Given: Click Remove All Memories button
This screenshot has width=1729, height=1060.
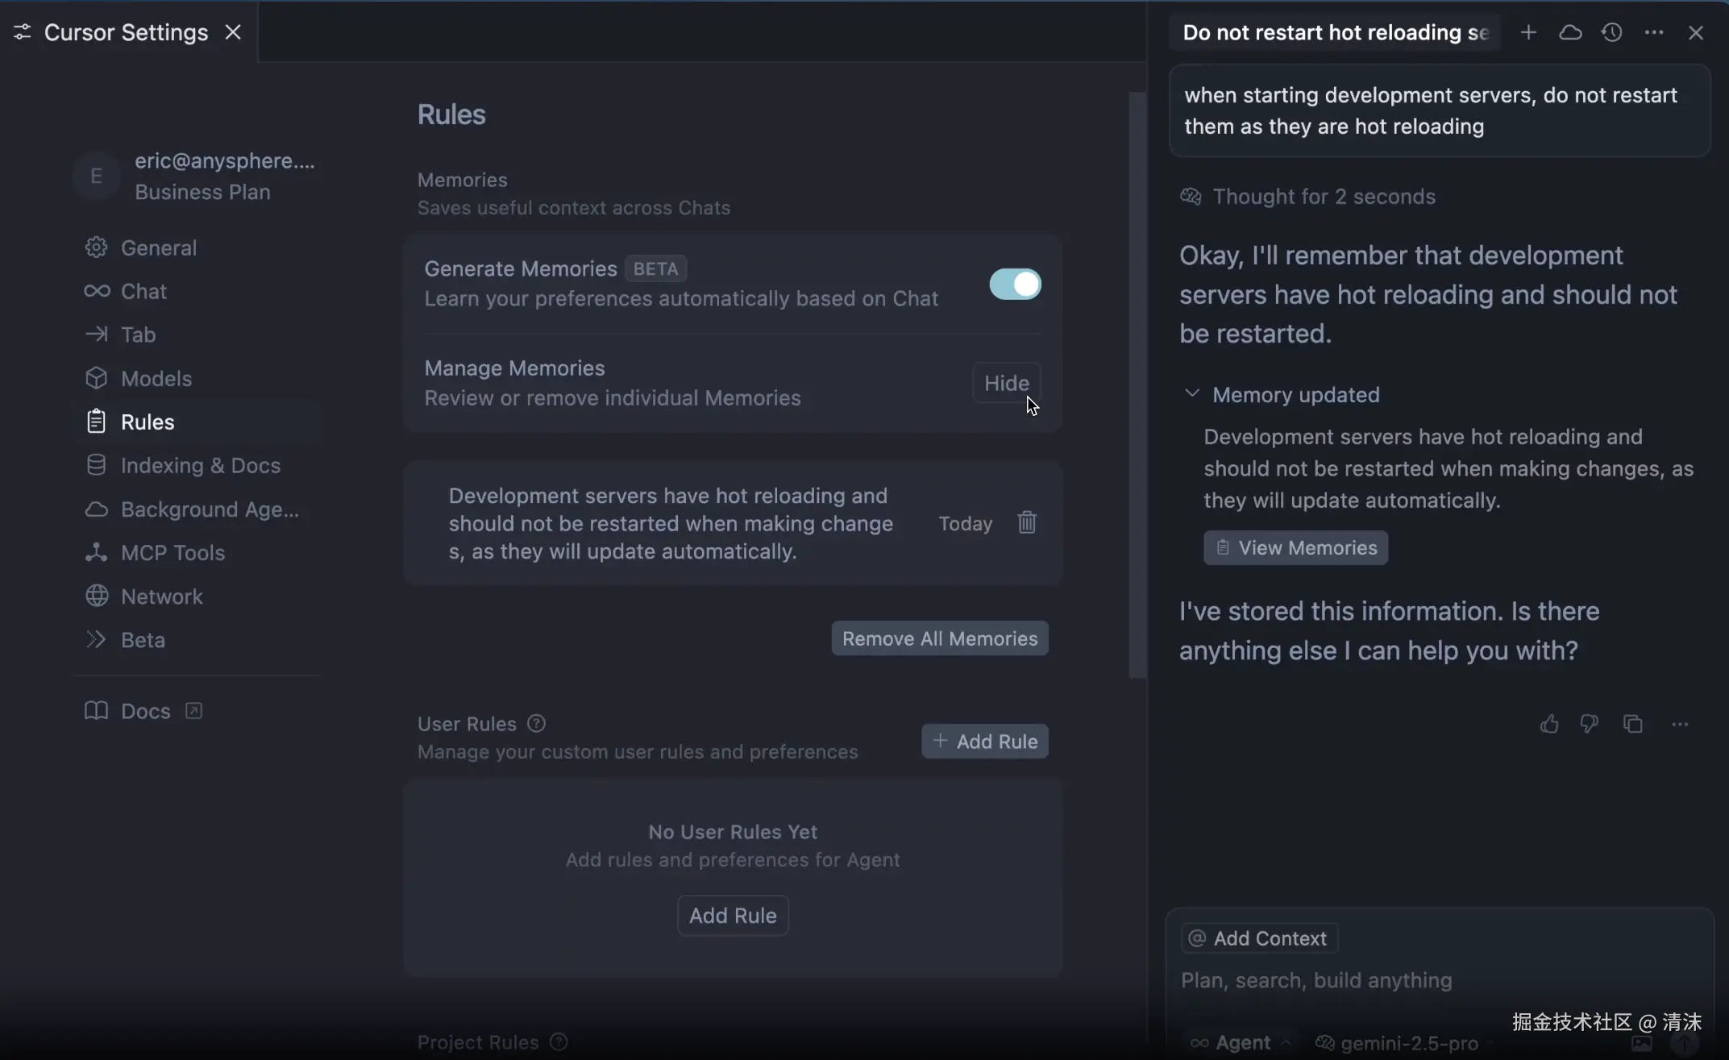Looking at the screenshot, I should [x=939, y=638].
